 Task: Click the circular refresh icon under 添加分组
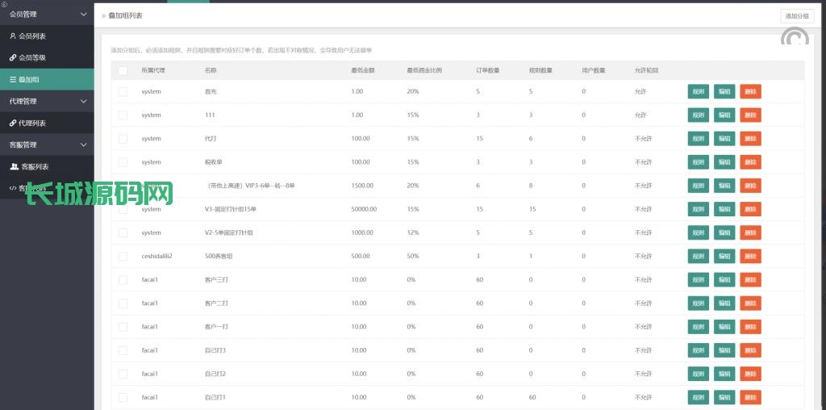pos(795,38)
